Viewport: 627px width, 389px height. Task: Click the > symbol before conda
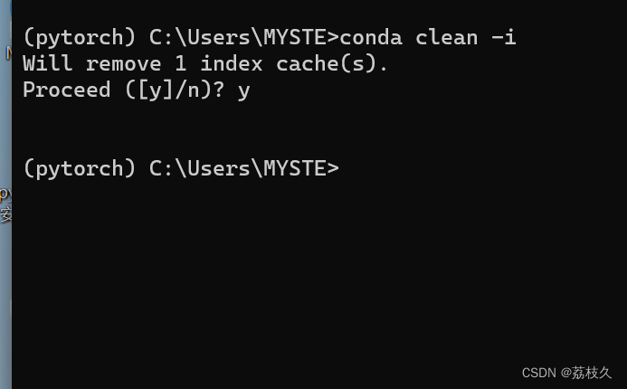tap(333, 38)
